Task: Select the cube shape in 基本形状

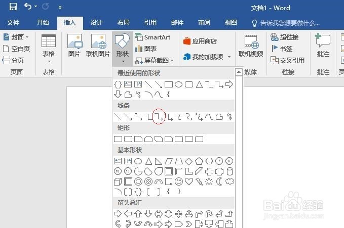Action: pos(118,182)
